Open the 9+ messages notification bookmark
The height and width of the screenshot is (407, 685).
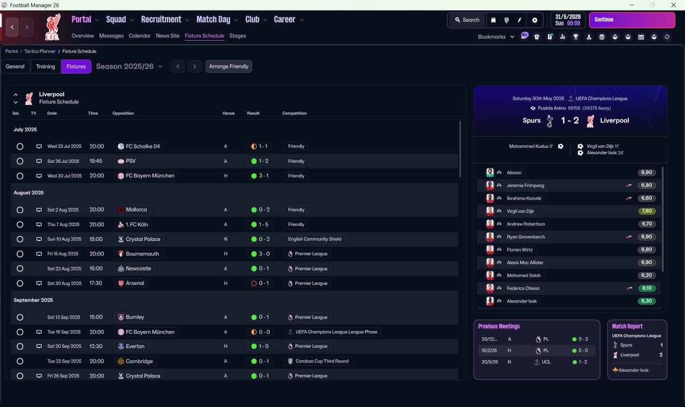(x=524, y=36)
